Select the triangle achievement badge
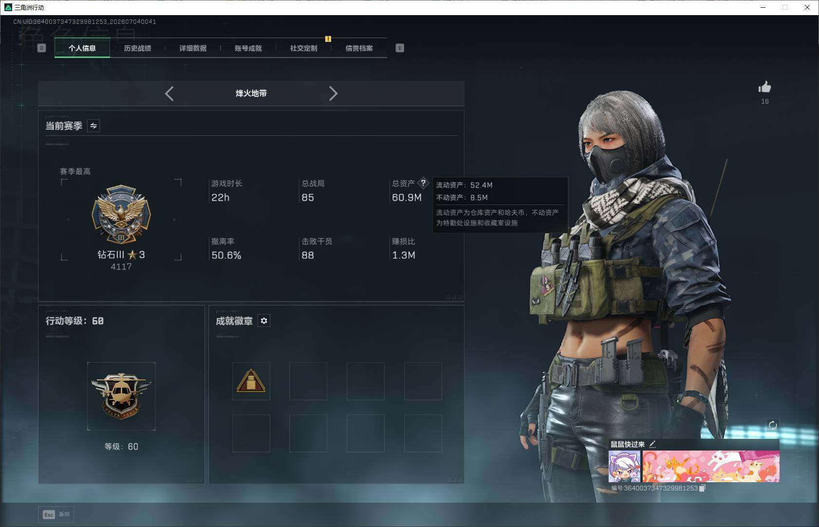The width and height of the screenshot is (819, 527). (251, 381)
